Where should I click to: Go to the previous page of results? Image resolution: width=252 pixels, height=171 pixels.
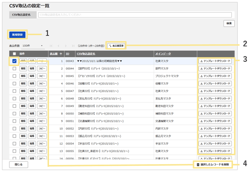(58, 46)
